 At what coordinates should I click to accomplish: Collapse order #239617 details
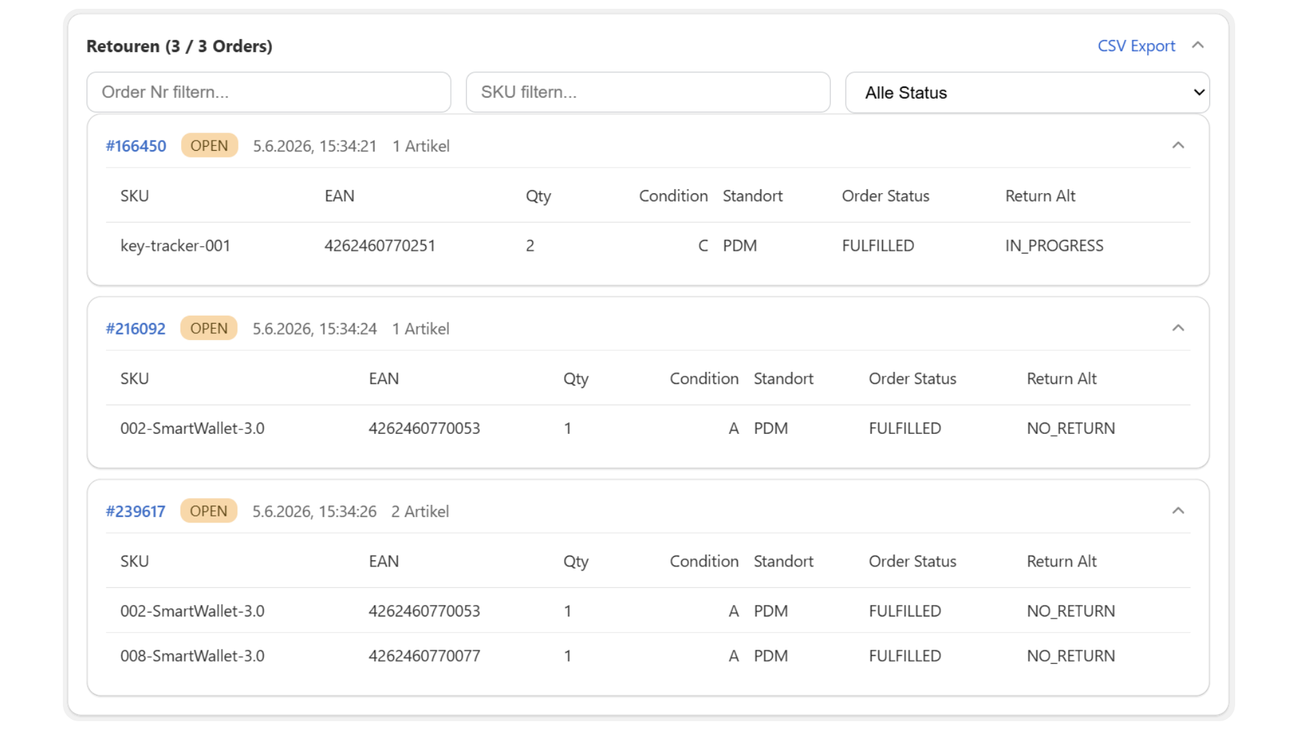pyautogui.click(x=1178, y=510)
